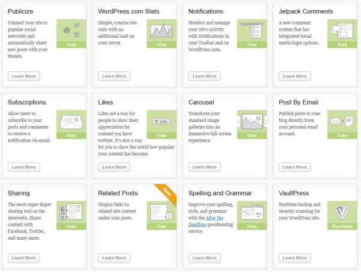Click the Purchase label on VaultPress
Image resolution: width=361 pixels, height=272 pixels.
342,226
